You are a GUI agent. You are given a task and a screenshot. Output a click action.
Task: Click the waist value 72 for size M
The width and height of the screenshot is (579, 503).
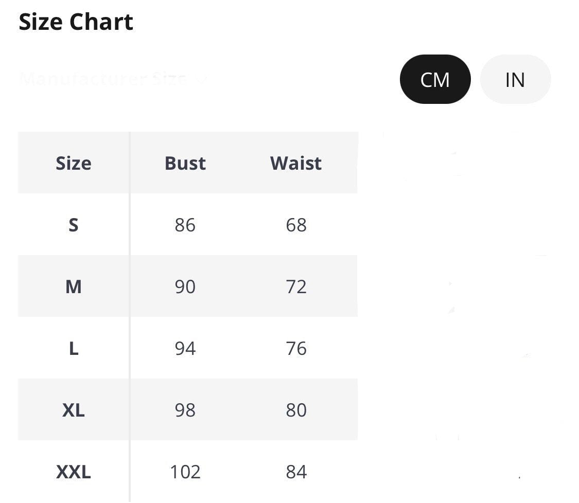pyautogui.click(x=296, y=287)
